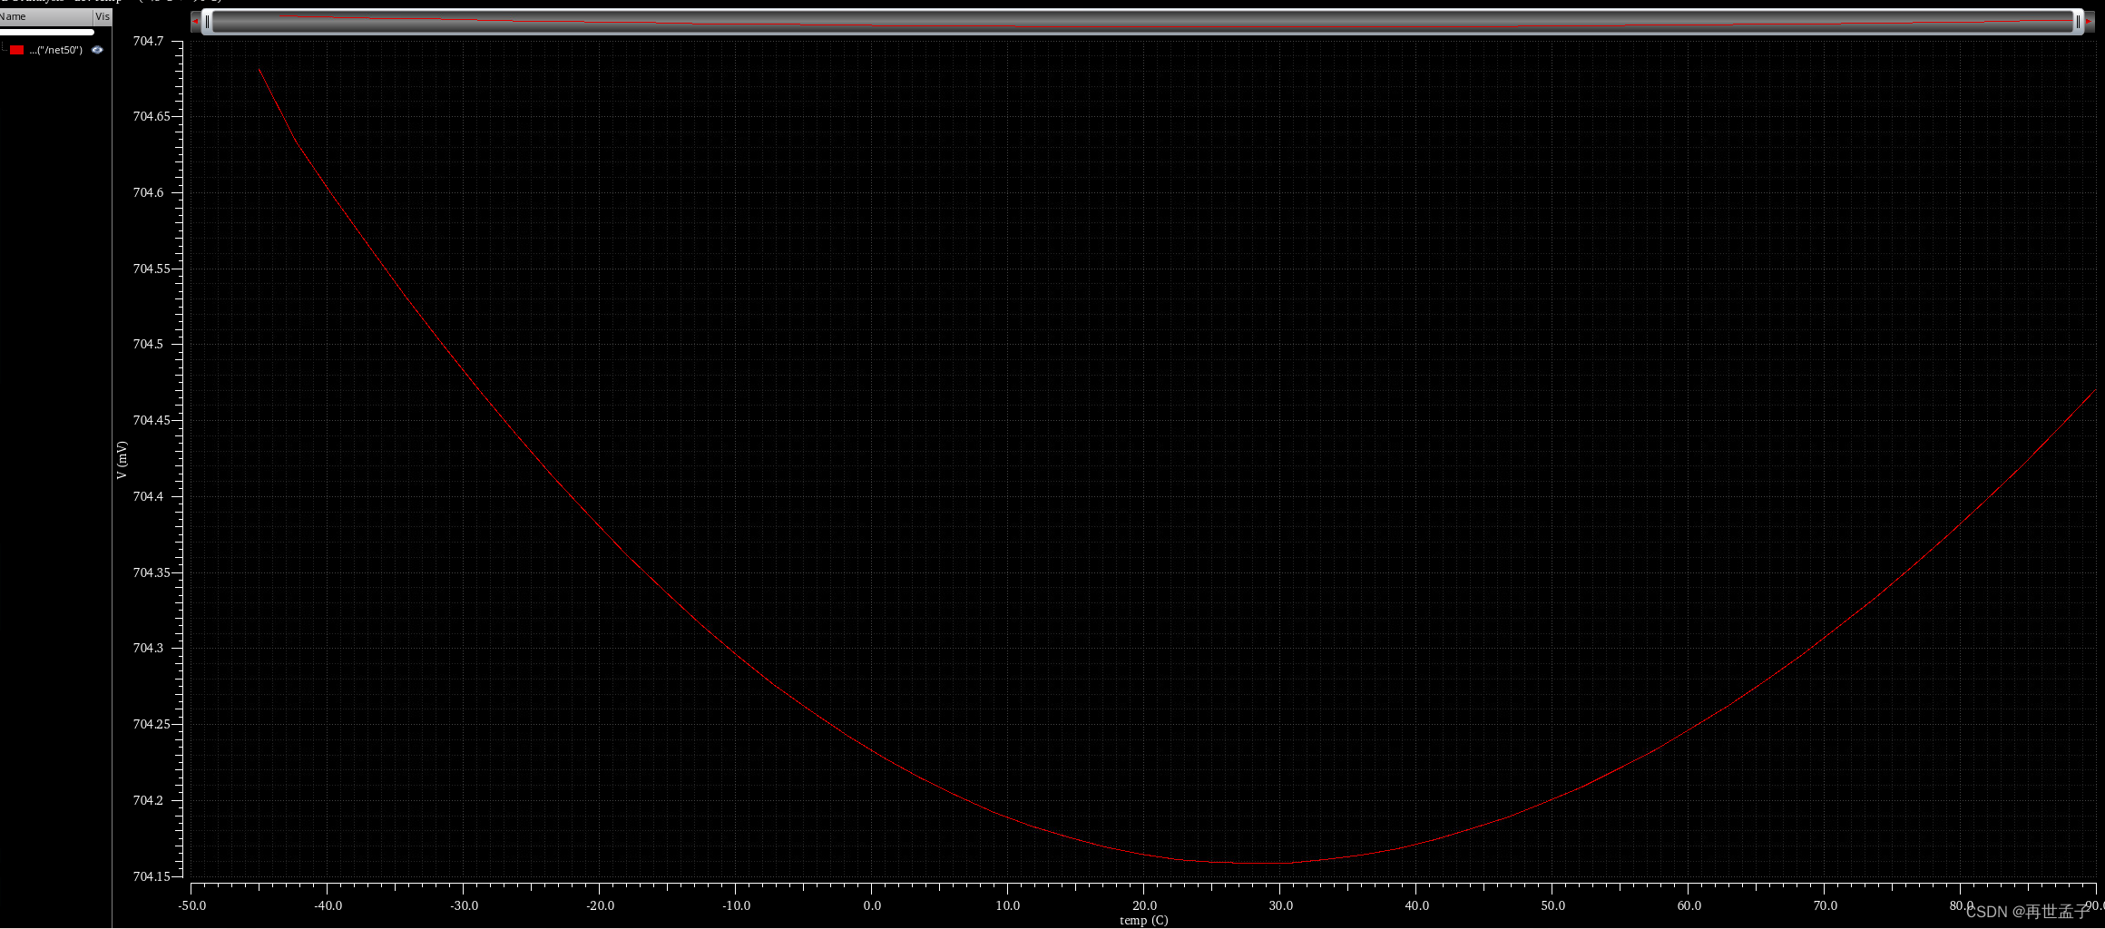Click the right red arrow of the zoom scrollbar
Viewport: 2105px width, 929px height.
click(x=2090, y=22)
